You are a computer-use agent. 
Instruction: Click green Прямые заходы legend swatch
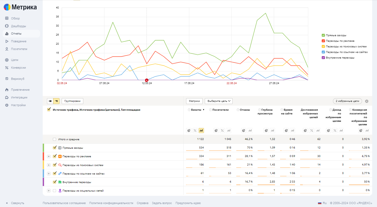[x=323, y=35]
